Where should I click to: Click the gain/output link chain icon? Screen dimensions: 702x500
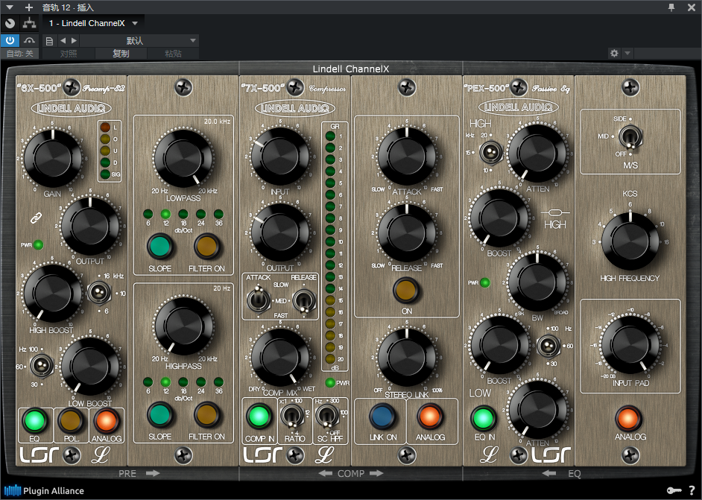tap(36, 218)
